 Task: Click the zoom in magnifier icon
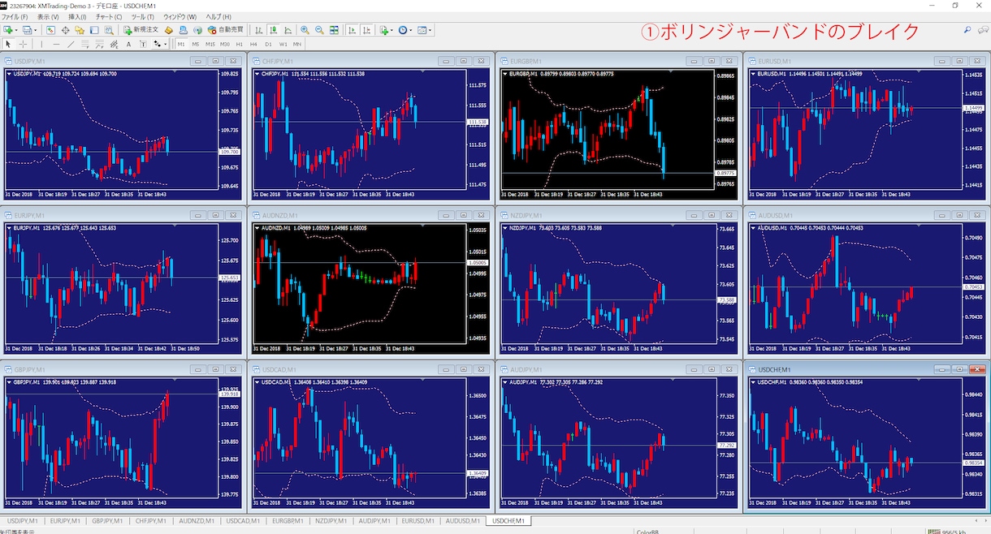pyautogui.click(x=305, y=30)
